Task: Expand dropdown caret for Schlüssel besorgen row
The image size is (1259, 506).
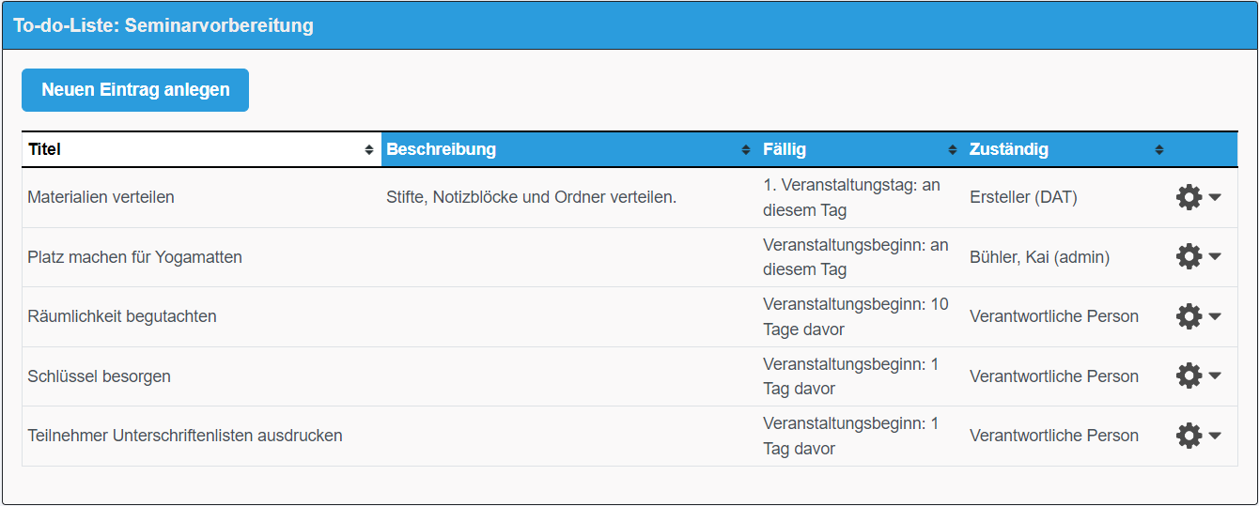Action: (1215, 376)
